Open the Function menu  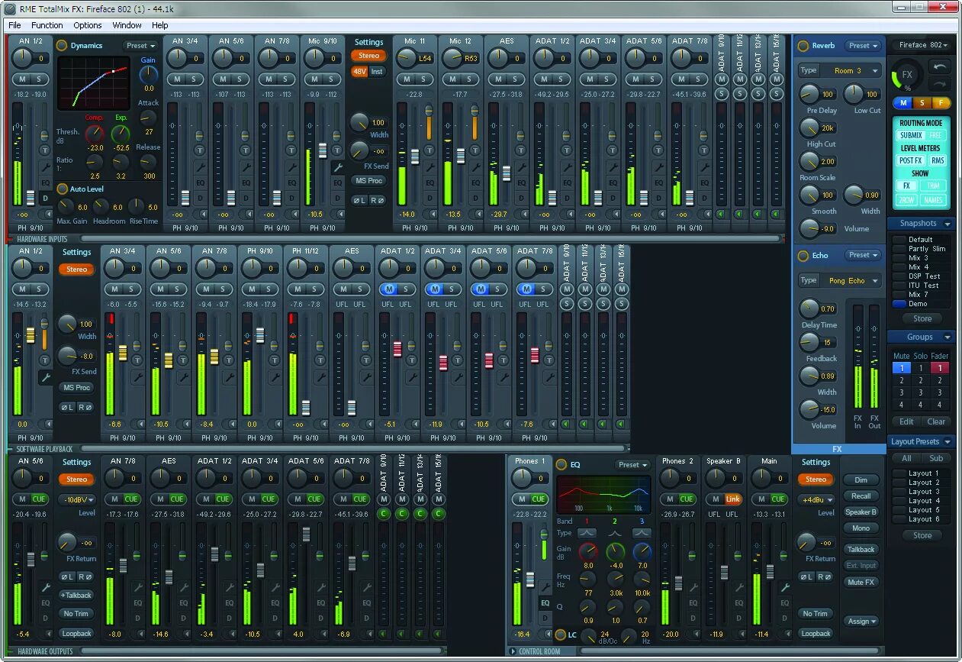click(x=47, y=25)
